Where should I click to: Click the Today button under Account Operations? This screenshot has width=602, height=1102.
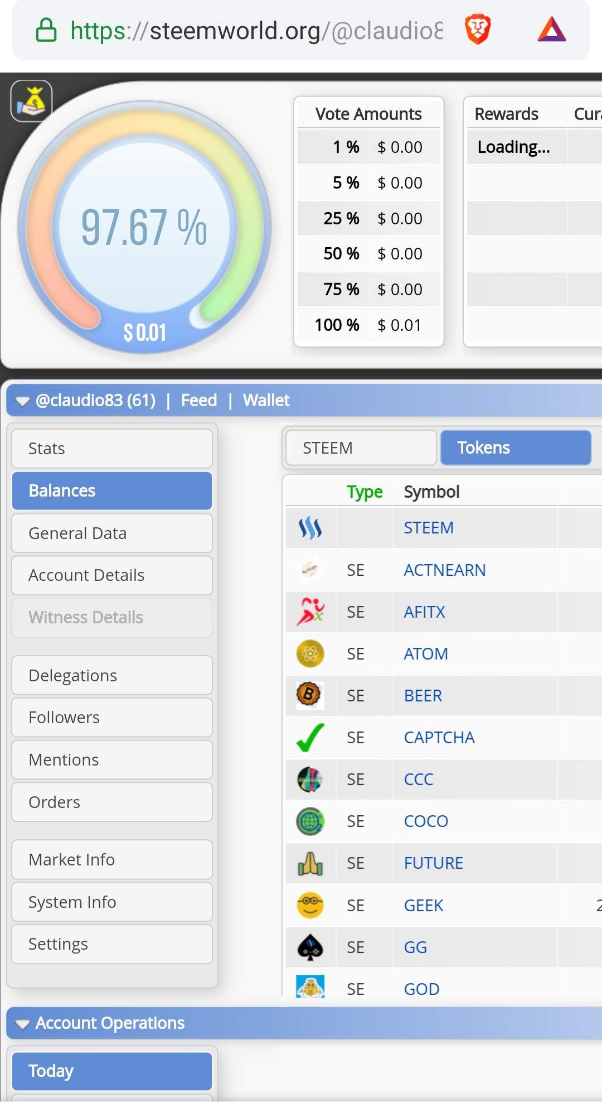[111, 1071]
